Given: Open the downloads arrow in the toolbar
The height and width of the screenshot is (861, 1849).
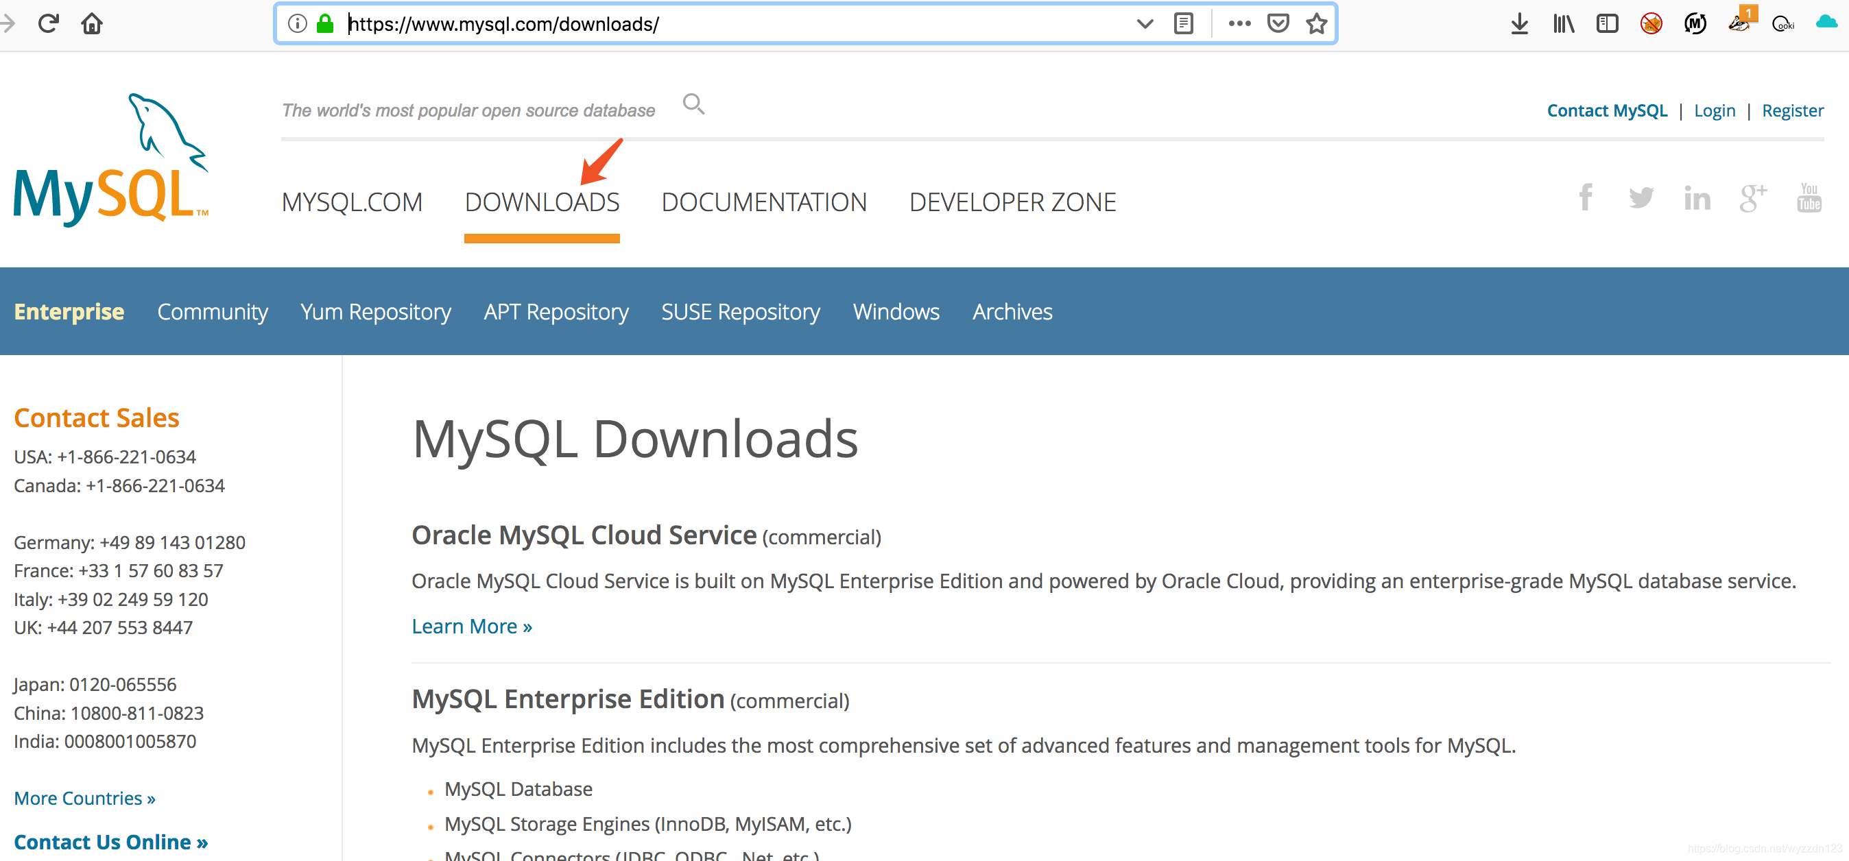Looking at the screenshot, I should pyautogui.click(x=1520, y=24).
